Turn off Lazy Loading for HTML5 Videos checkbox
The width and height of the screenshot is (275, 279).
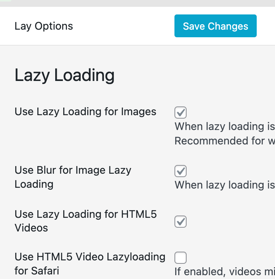pyautogui.click(x=181, y=222)
